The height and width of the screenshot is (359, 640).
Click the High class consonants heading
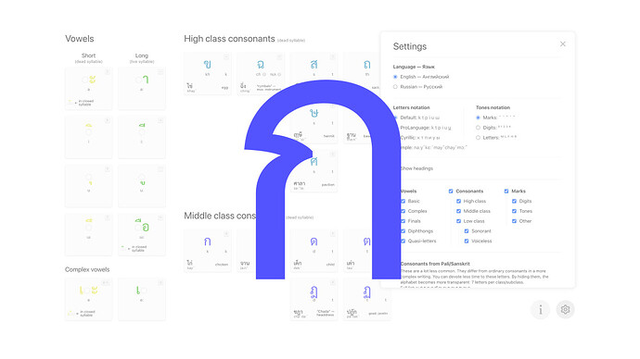pos(229,39)
